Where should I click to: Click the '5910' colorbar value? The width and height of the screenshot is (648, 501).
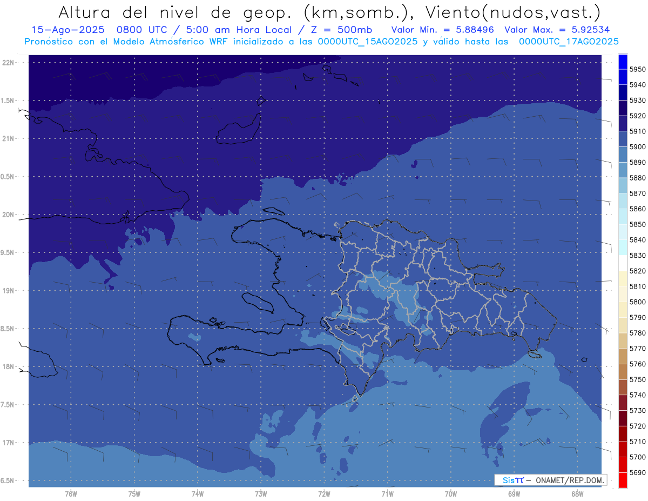pos(637,131)
